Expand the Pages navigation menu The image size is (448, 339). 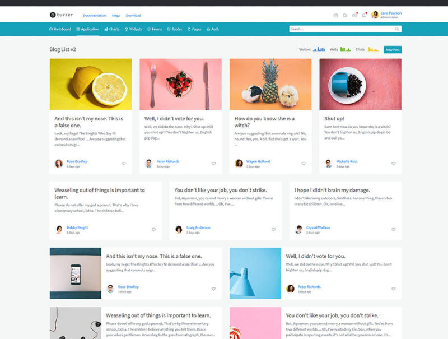pos(195,29)
